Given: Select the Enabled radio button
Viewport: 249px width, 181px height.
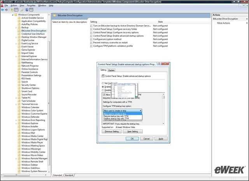Looking at the screenshot, I should point(103,87).
